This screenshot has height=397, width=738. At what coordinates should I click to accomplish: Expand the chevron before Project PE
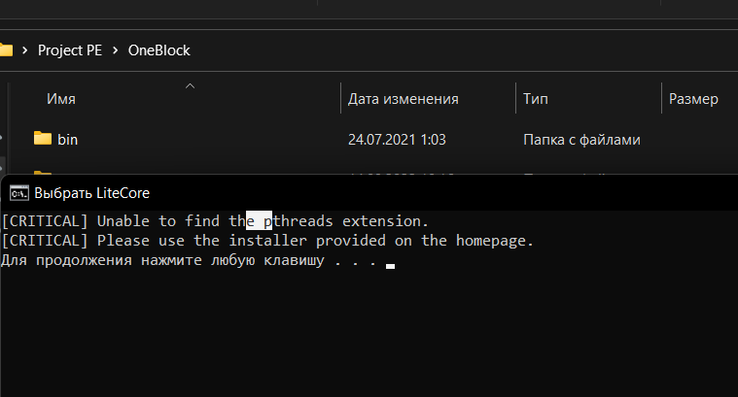click(x=25, y=50)
